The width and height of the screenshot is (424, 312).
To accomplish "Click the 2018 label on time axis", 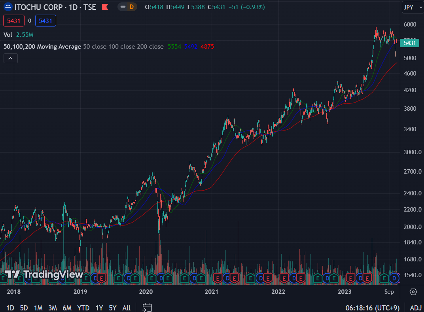I will coord(13,292).
